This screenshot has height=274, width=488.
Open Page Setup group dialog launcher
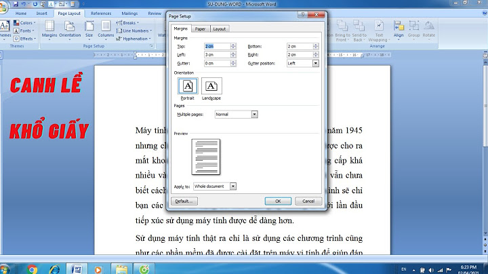coord(152,45)
